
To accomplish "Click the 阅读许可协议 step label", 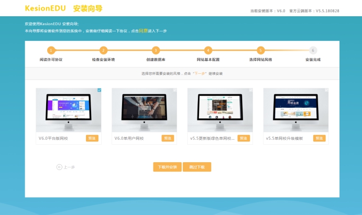I will point(51,60).
